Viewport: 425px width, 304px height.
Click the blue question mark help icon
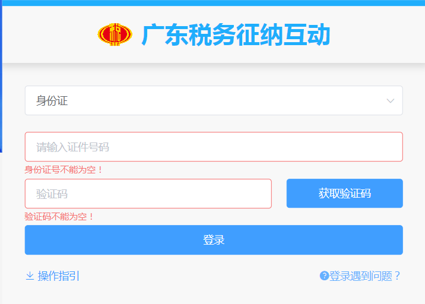coord(324,275)
